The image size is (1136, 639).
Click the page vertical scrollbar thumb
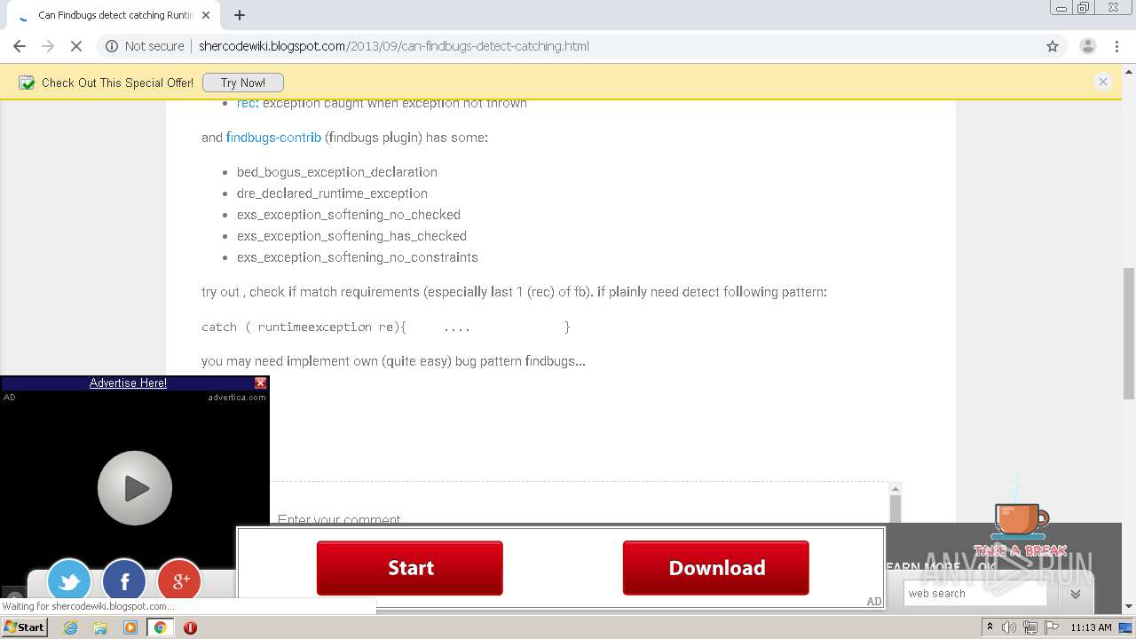coord(1129,333)
